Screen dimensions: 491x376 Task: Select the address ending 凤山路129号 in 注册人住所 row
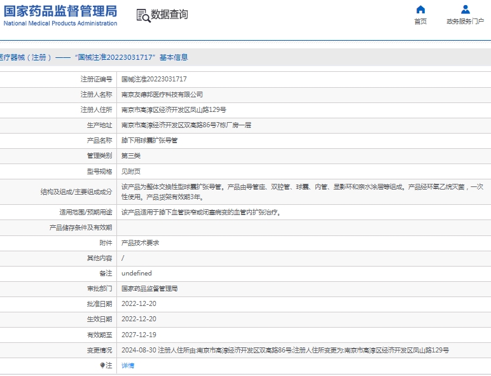174,110
